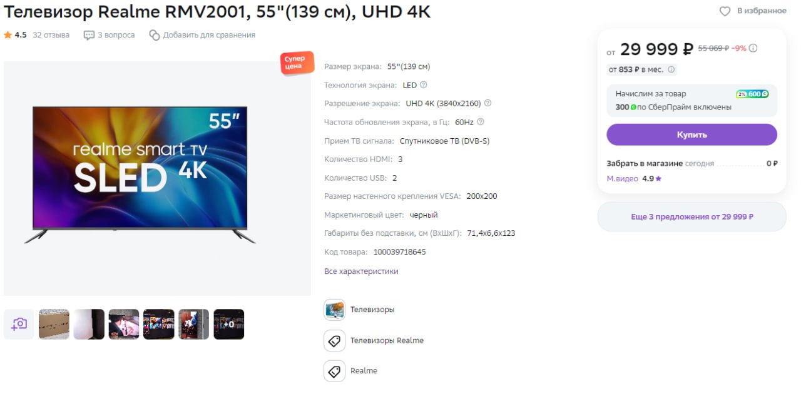Viewport: 801px width, 394px height.
Task: Expand Еще 3 предложения от 29 999 ₽
Action: tap(691, 217)
